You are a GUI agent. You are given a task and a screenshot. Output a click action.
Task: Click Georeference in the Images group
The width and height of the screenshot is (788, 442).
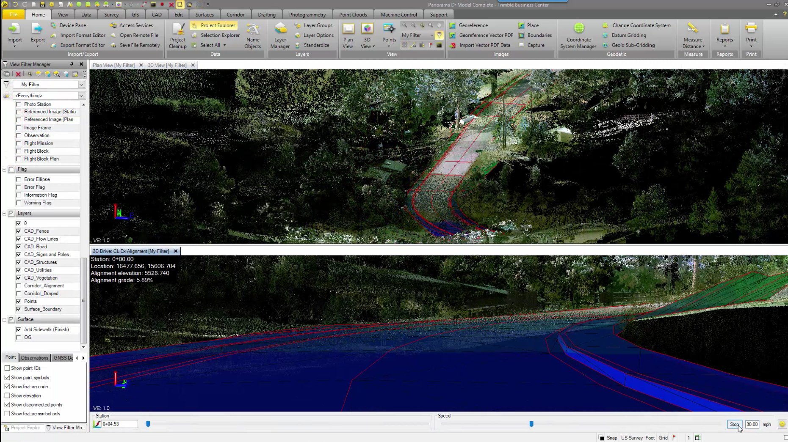[468, 25]
